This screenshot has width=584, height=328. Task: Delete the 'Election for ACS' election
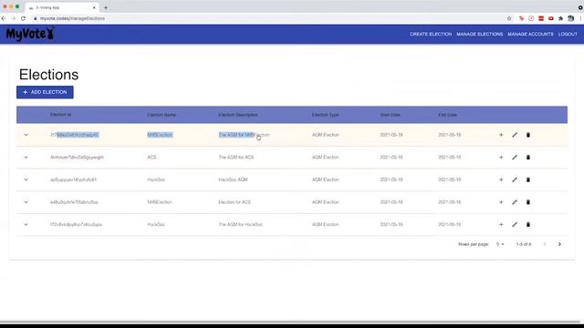click(x=528, y=202)
